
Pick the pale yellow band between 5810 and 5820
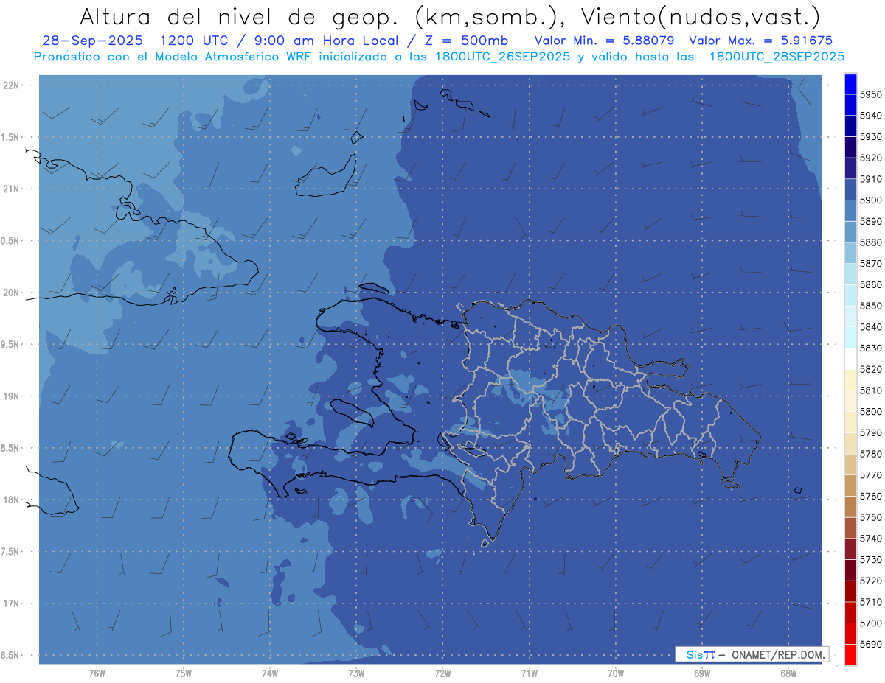(x=850, y=379)
